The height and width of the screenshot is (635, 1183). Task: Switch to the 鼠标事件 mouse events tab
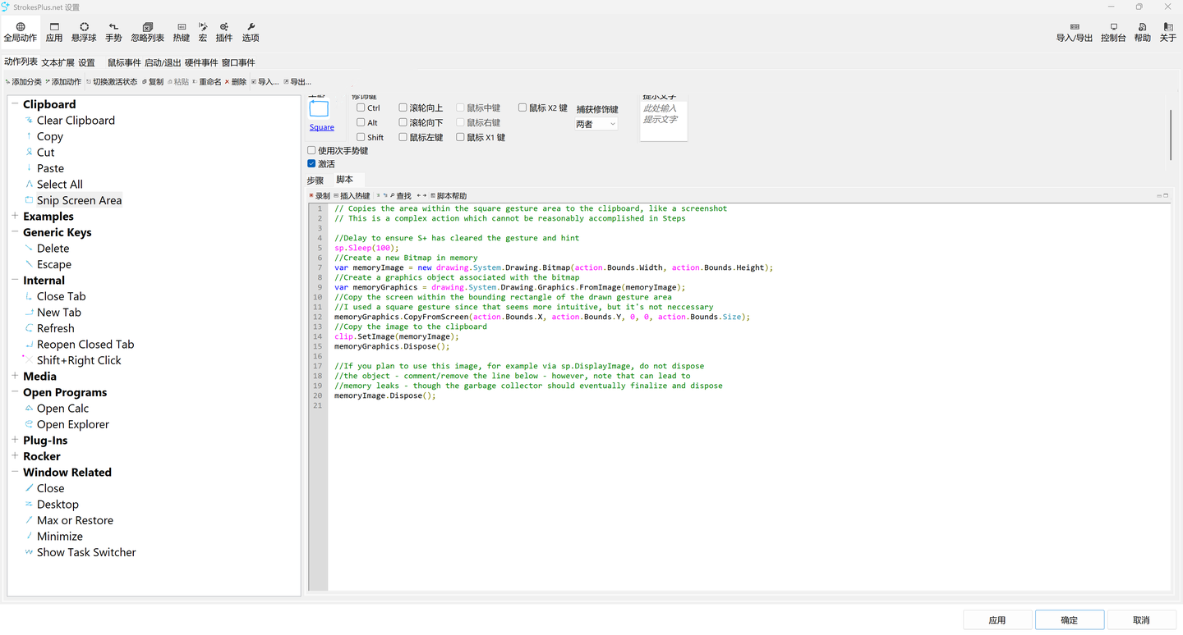click(124, 62)
